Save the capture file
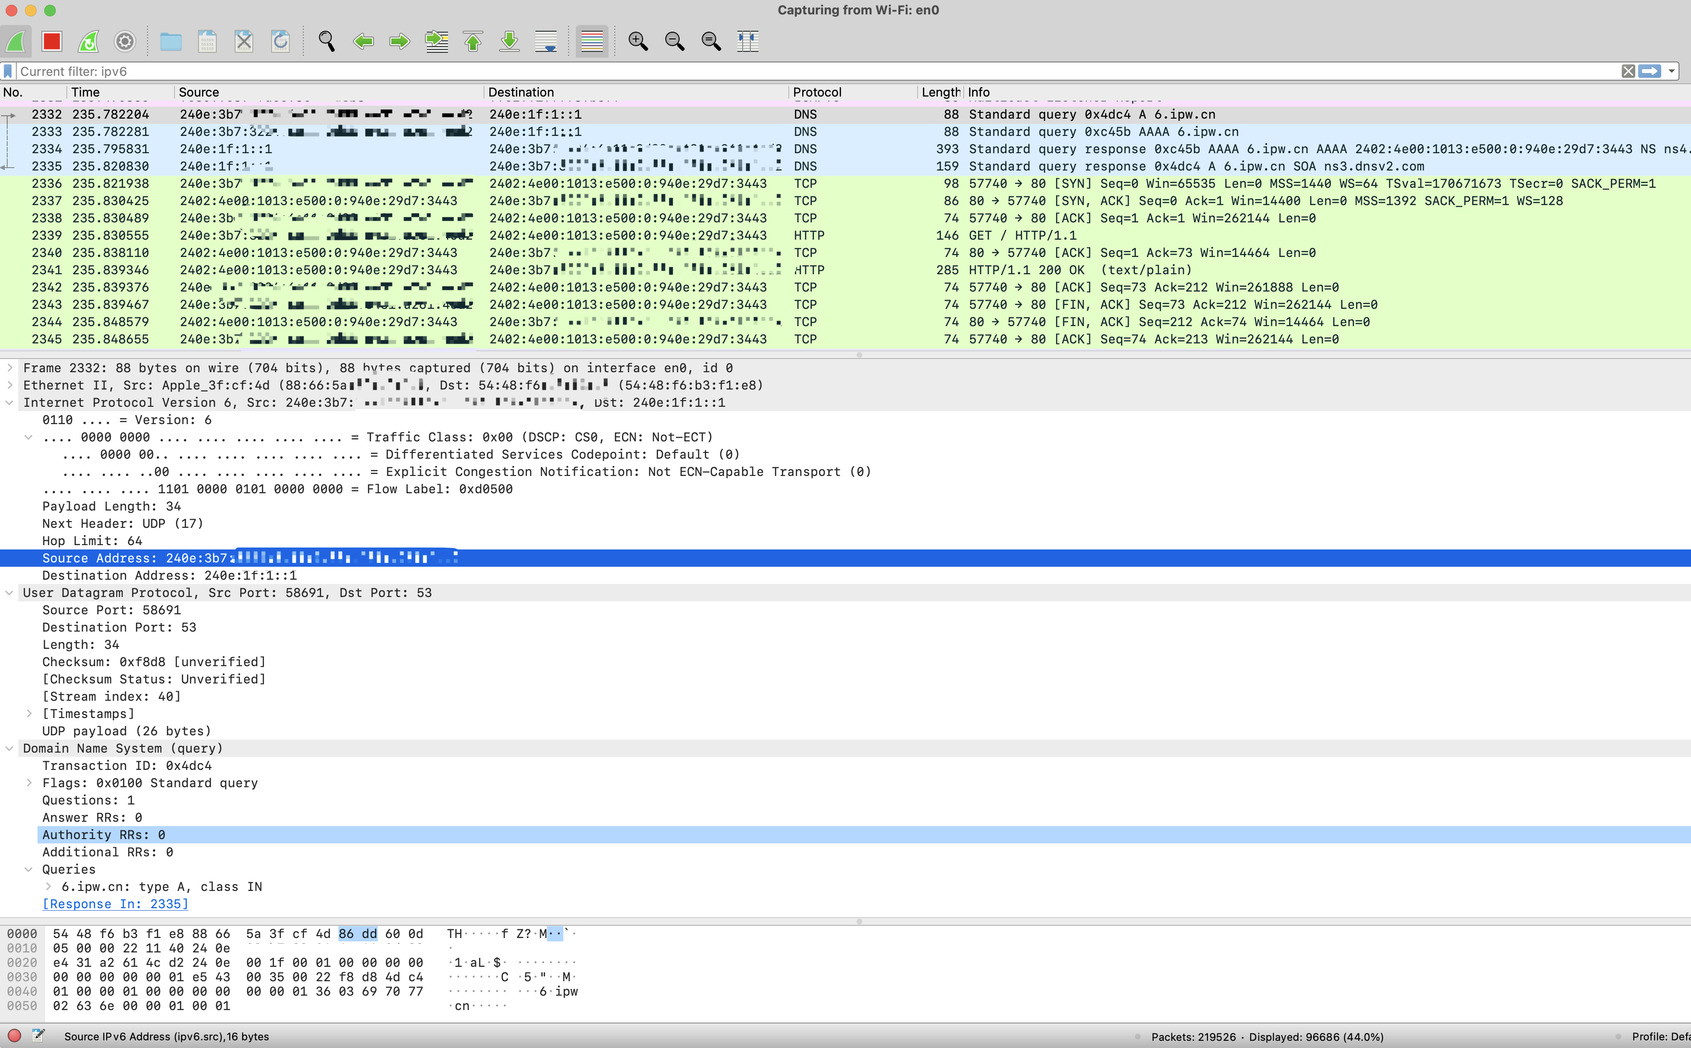This screenshot has width=1691, height=1048. [x=207, y=42]
